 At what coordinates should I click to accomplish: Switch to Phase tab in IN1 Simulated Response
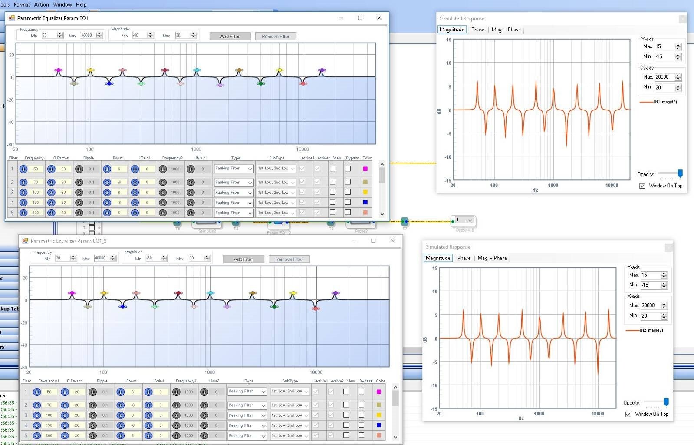pos(478,30)
